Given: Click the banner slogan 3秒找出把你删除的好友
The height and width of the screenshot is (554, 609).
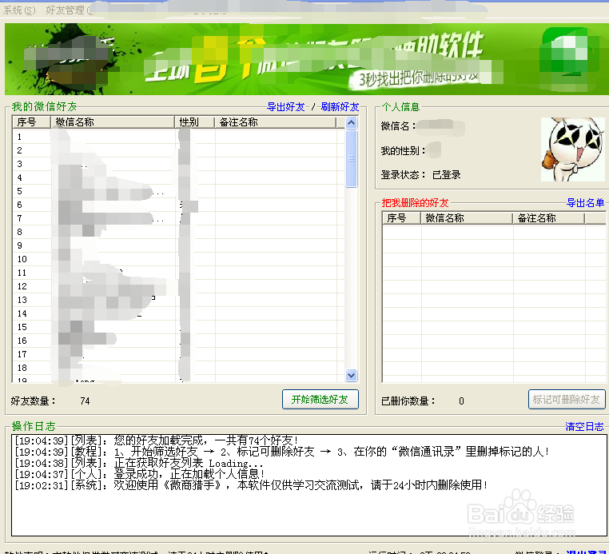Looking at the screenshot, I should (419, 78).
